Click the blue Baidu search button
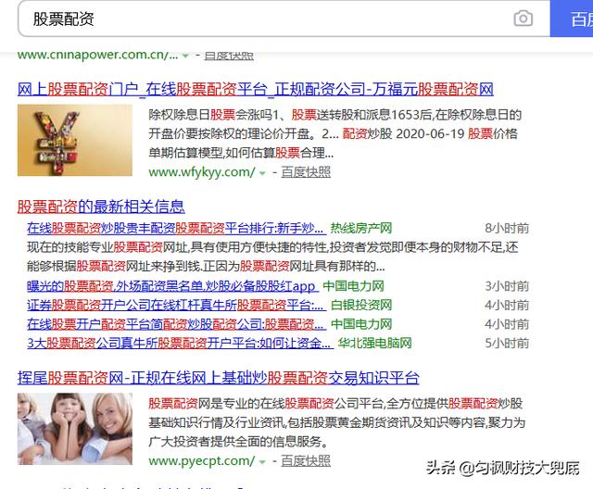This screenshot has width=593, height=489. click(x=572, y=19)
